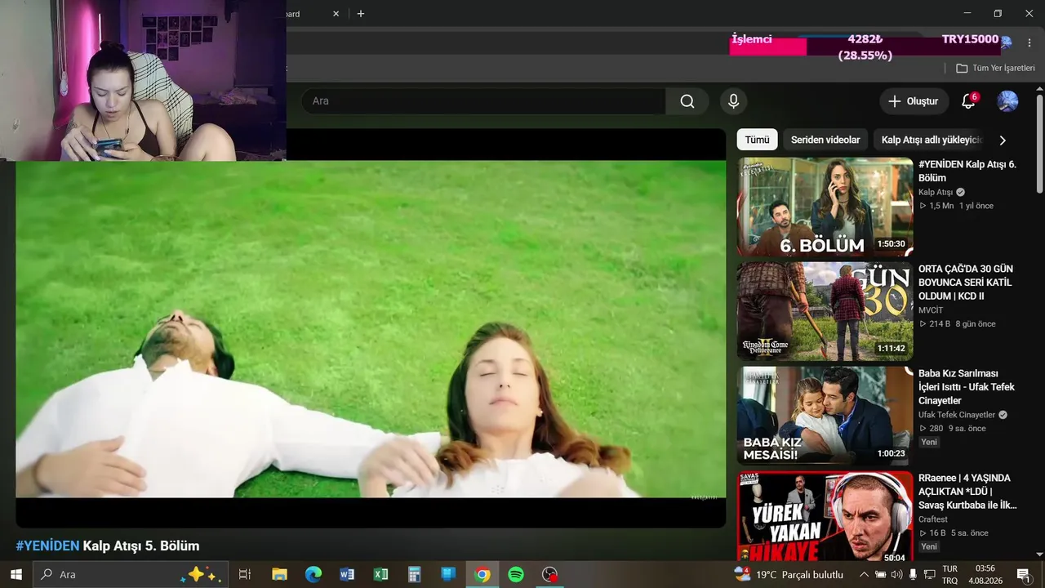1045x588 pixels.
Task: Open the Kalp Atışı 6. Bölüm thumbnail
Action: (825, 207)
